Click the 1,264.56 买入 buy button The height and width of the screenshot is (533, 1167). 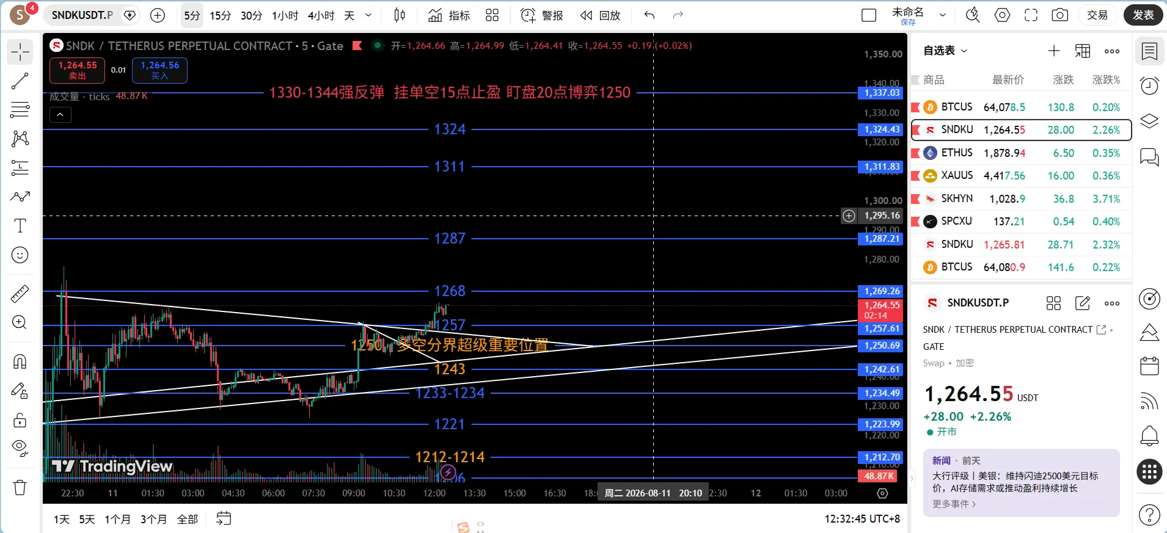(159, 70)
